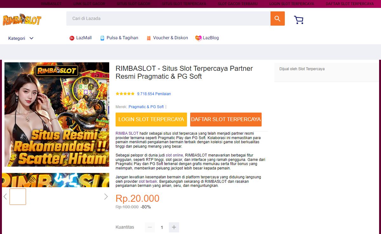381x234 pixels.
Task: Click the -80% discount label
Action: tap(146, 207)
